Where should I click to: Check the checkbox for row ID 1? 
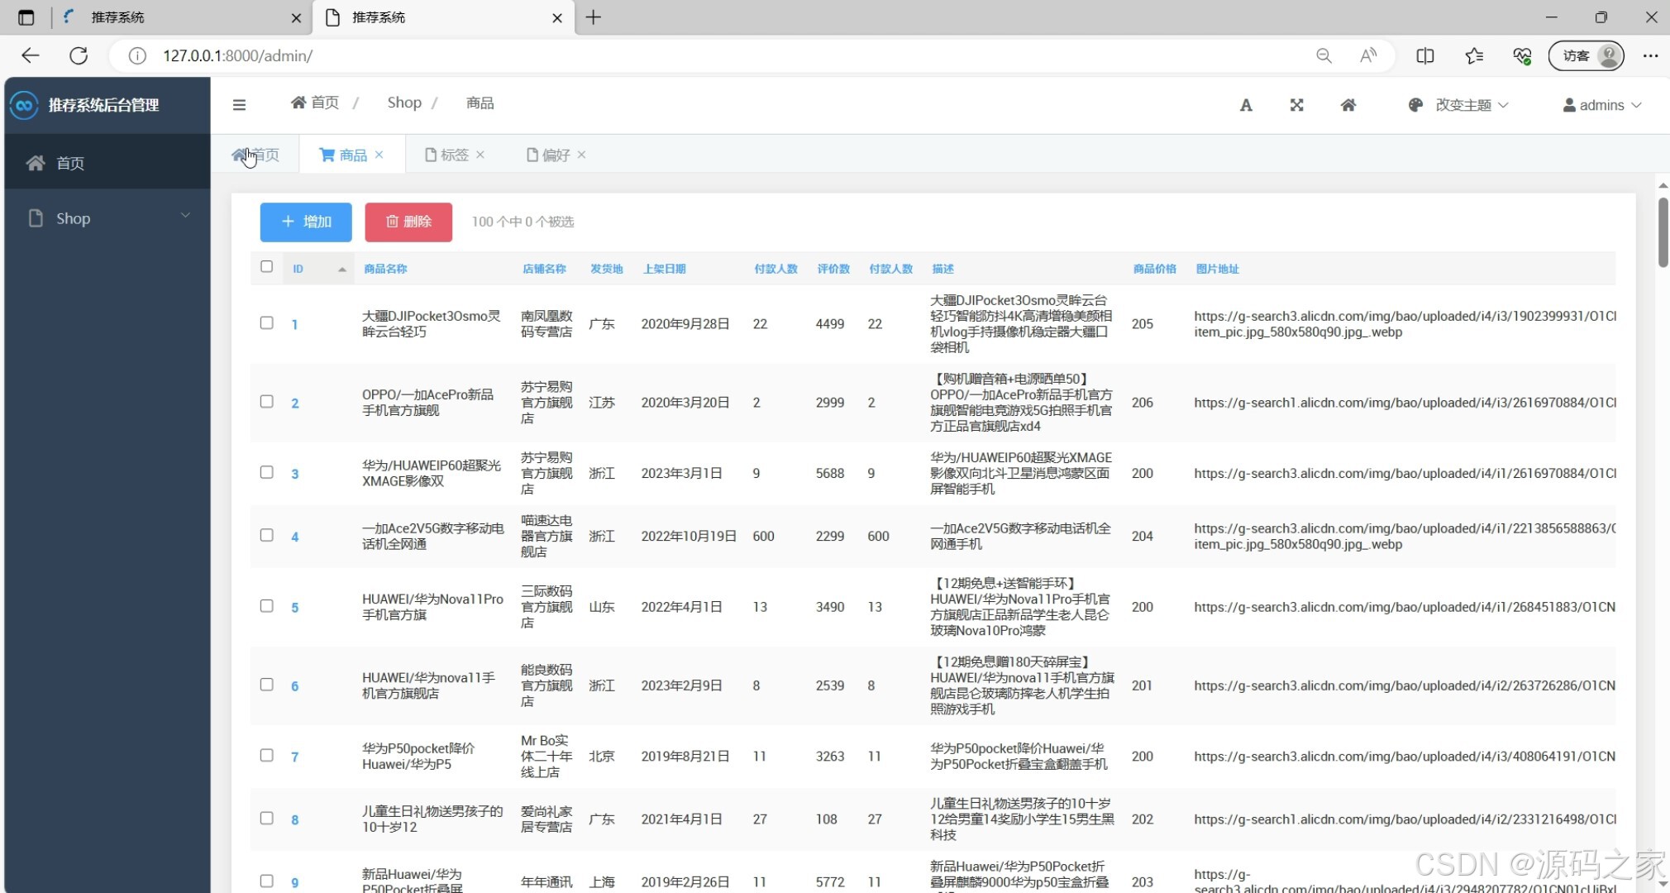266,322
